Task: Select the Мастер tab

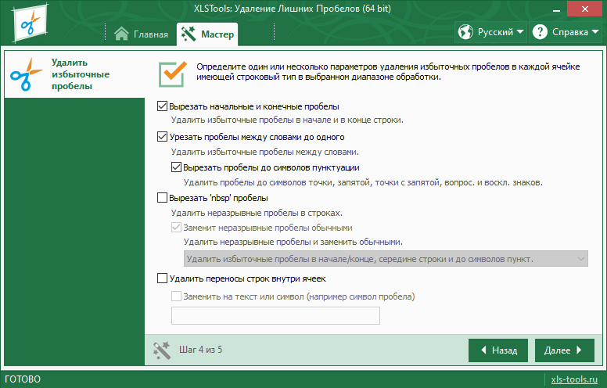Action: [207, 34]
